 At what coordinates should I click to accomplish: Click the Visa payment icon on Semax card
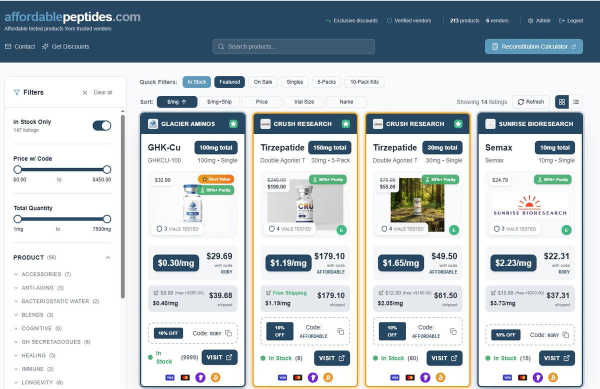click(507, 377)
